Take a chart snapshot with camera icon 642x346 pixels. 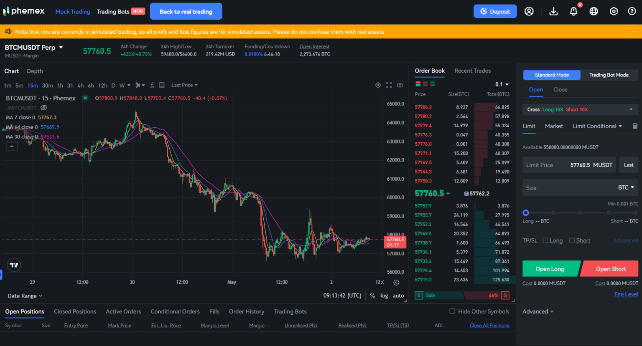point(400,85)
